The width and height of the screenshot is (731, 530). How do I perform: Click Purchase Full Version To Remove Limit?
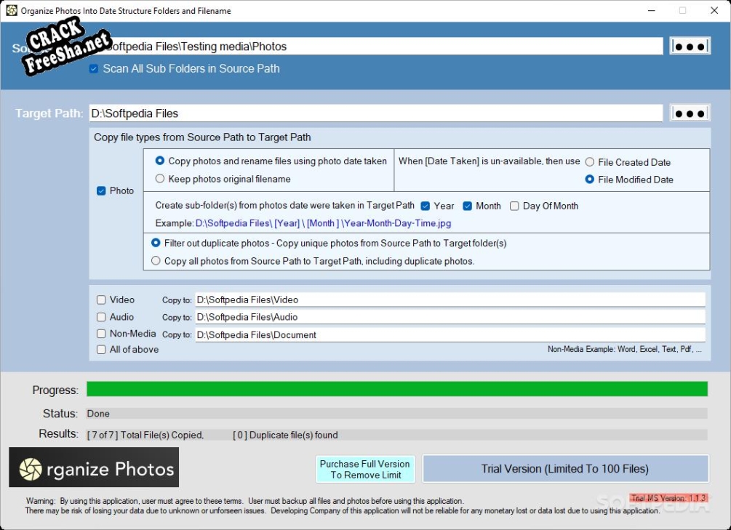[365, 469]
